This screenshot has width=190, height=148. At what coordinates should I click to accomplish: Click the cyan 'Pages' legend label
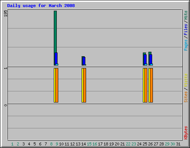point(186,45)
